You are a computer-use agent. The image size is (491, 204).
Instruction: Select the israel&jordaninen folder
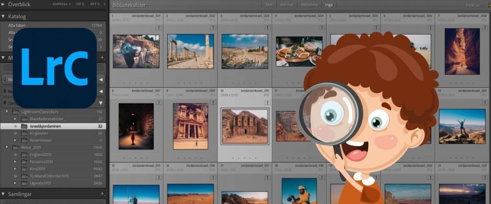pyautogui.click(x=53, y=126)
